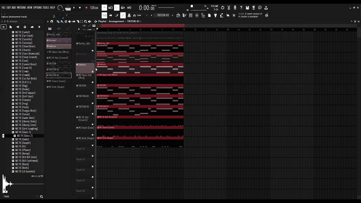This screenshot has height=203, width=361.
Task: Toggle loop recording icon
Action: coord(129,8)
